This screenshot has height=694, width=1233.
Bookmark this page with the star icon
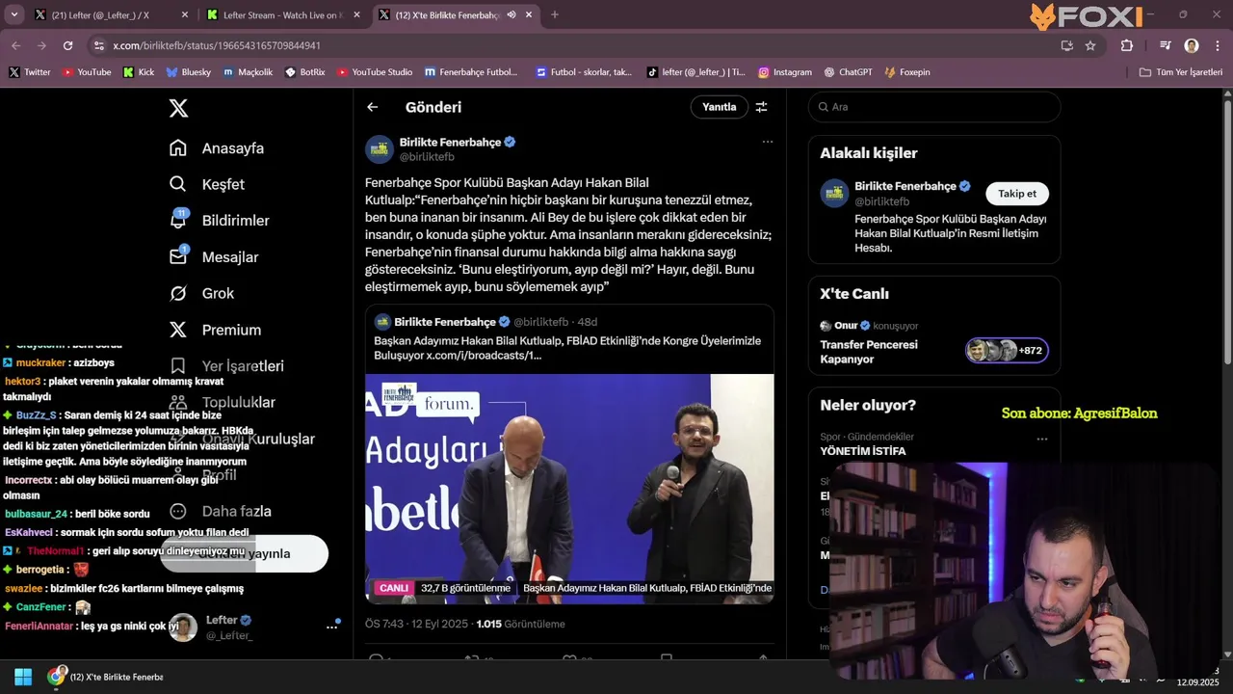pos(1090,45)
